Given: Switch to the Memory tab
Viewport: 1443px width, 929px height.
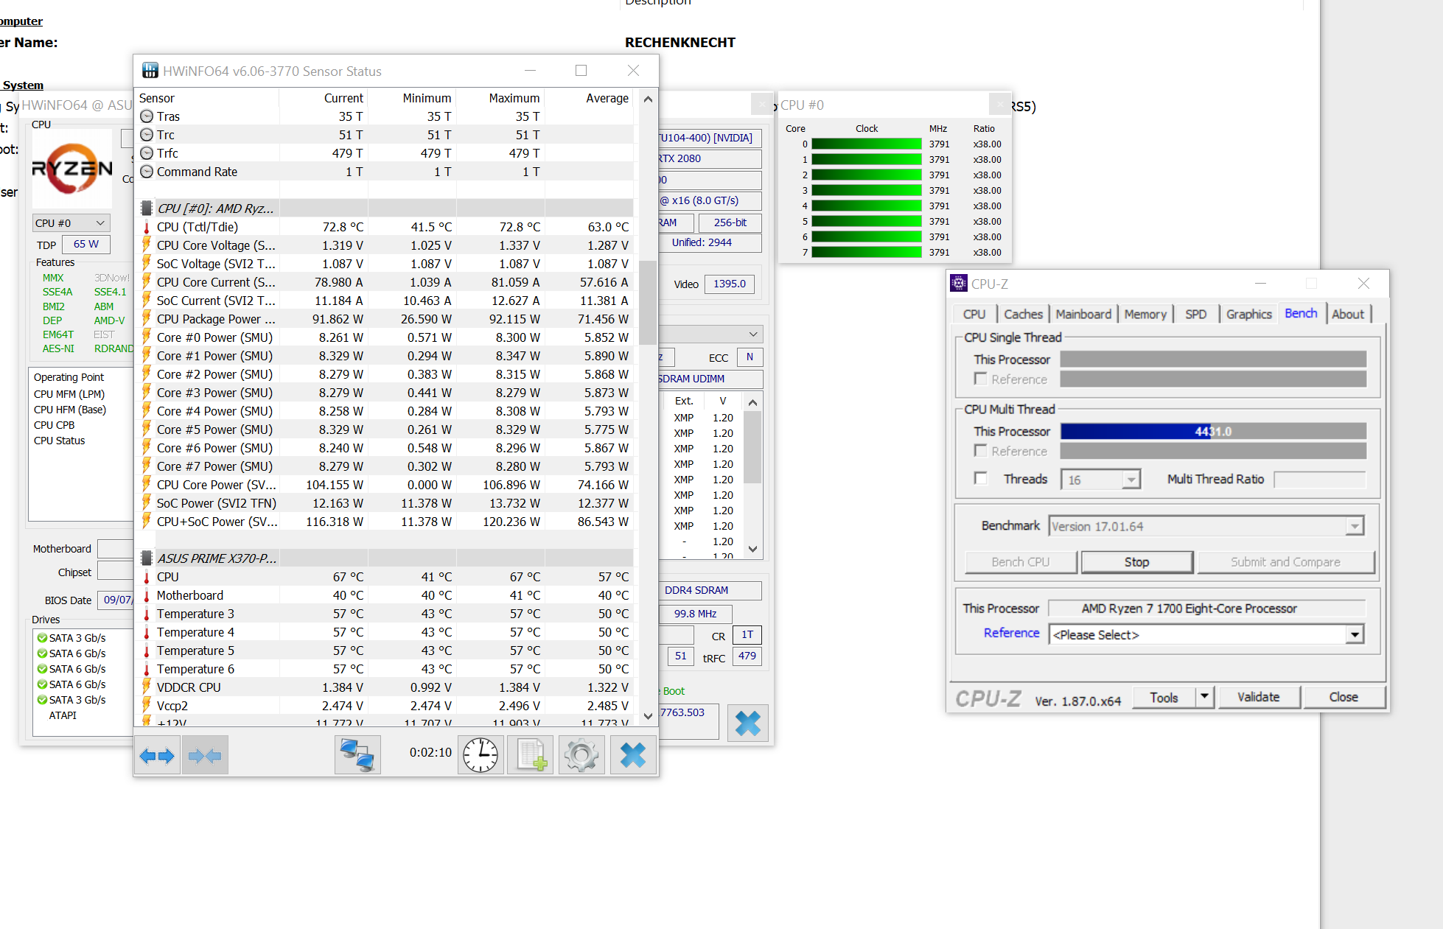Looking at the screenshot, I should tap(1145, 315).
